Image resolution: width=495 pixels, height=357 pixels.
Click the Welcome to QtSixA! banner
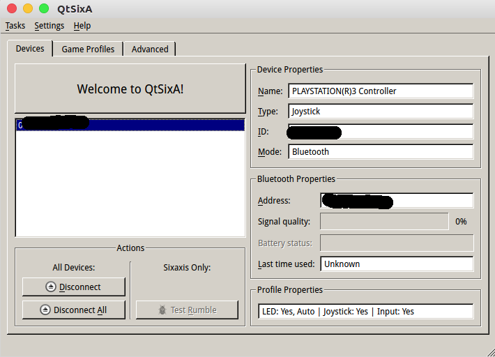(130, 89)
